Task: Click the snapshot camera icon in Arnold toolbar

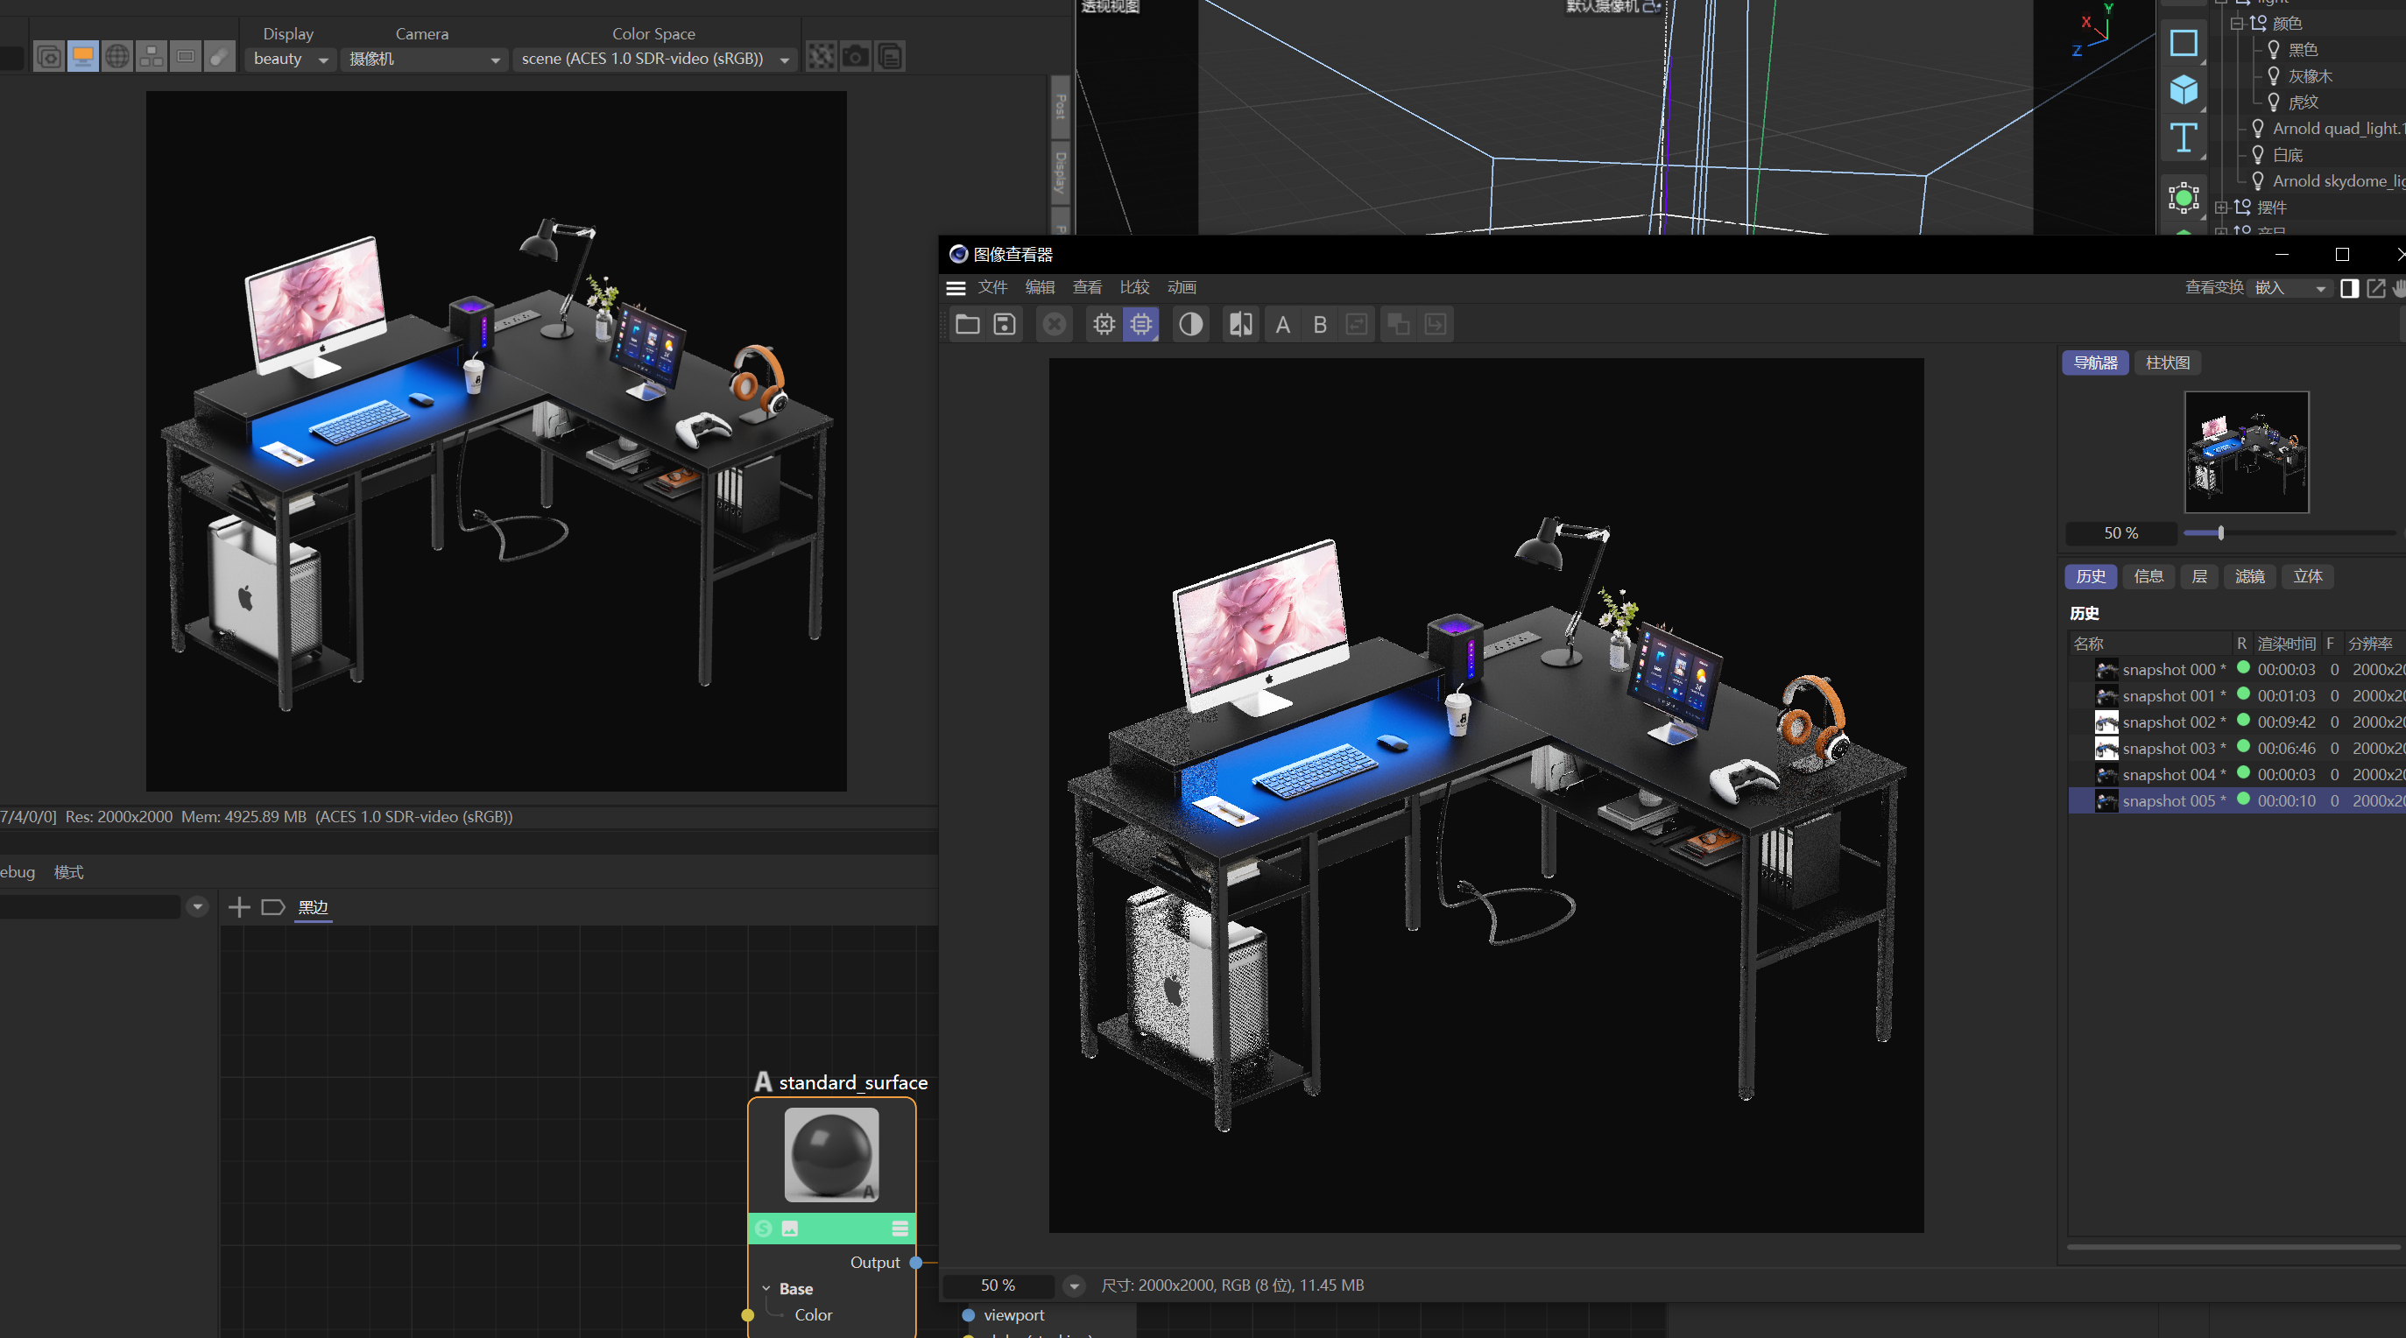Action: pyautogui.click(x=855, y=57)
